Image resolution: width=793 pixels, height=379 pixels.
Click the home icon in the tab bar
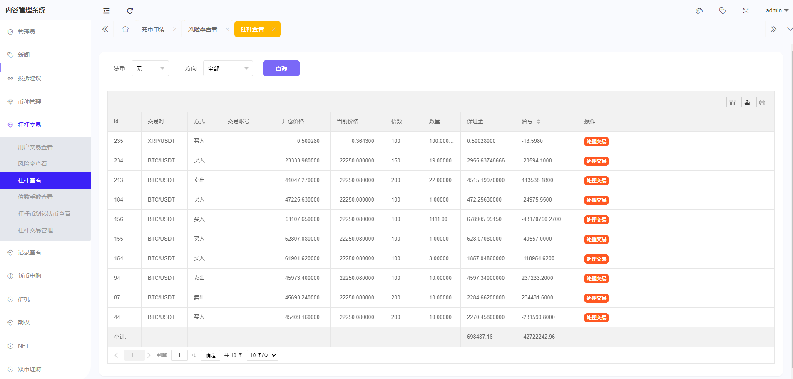tap(125, 29)
